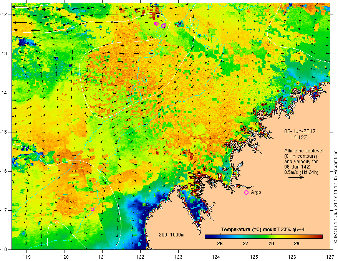
Task: Click the 05-Jun-2017 date text
Action: click(x=298, y=130)
